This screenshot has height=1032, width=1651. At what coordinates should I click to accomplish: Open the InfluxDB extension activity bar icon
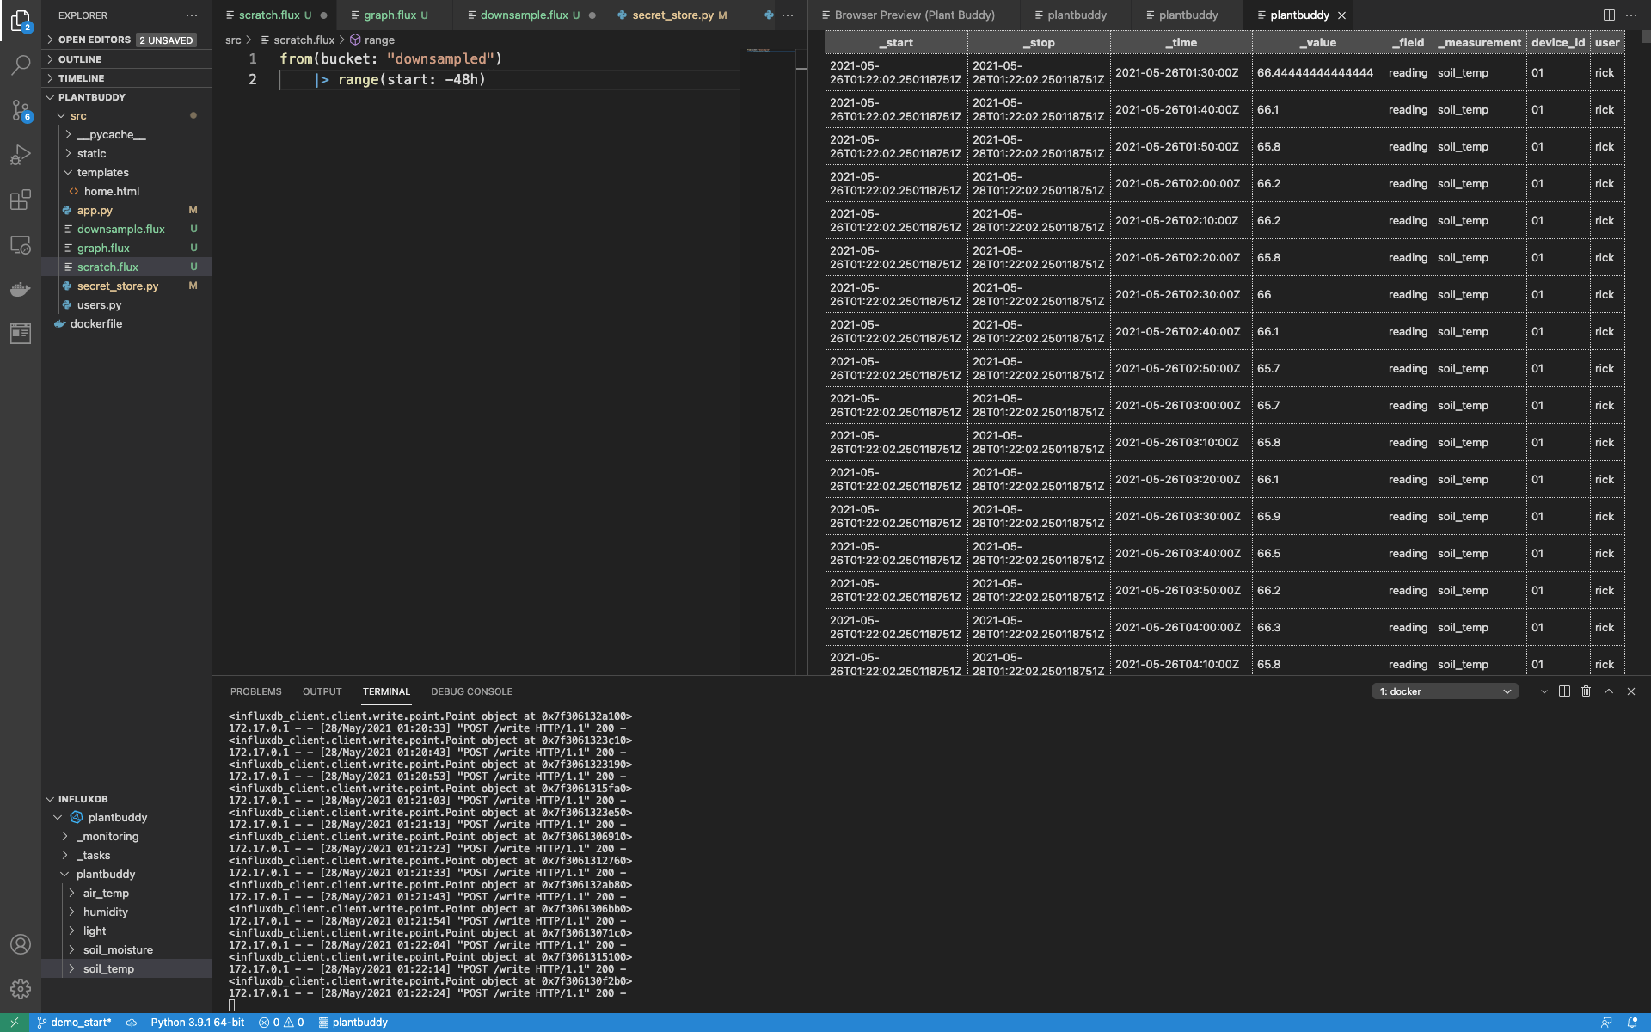(x=21, y=334)
